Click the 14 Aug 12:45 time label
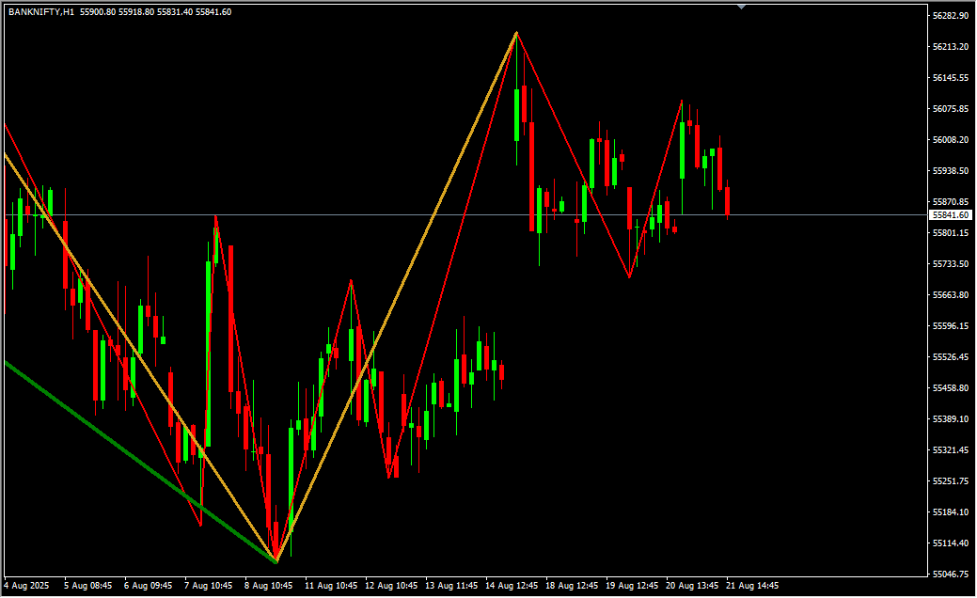Viewport: 977px width, 598px height. (x=512, y=586)
